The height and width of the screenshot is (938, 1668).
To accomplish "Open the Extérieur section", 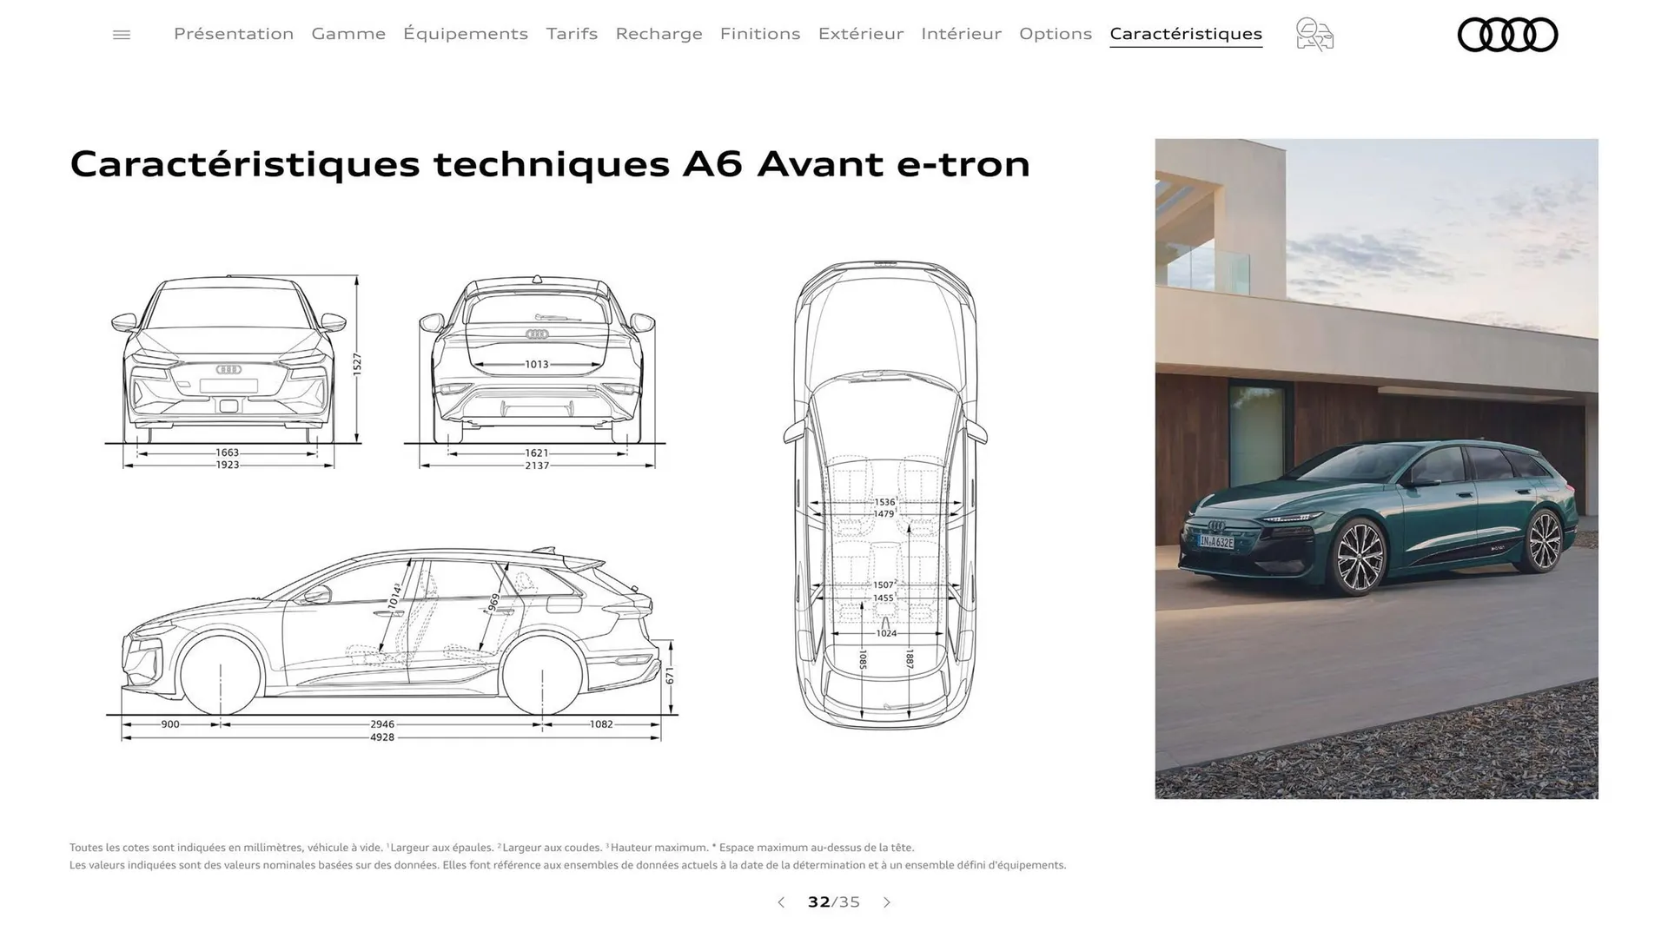I will pyautogui.click(x=861, y=34).
